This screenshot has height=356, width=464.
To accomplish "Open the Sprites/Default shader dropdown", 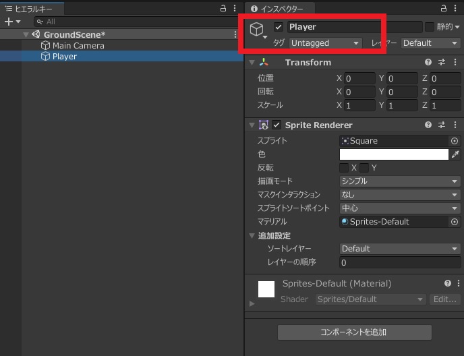I will [370, 299].
